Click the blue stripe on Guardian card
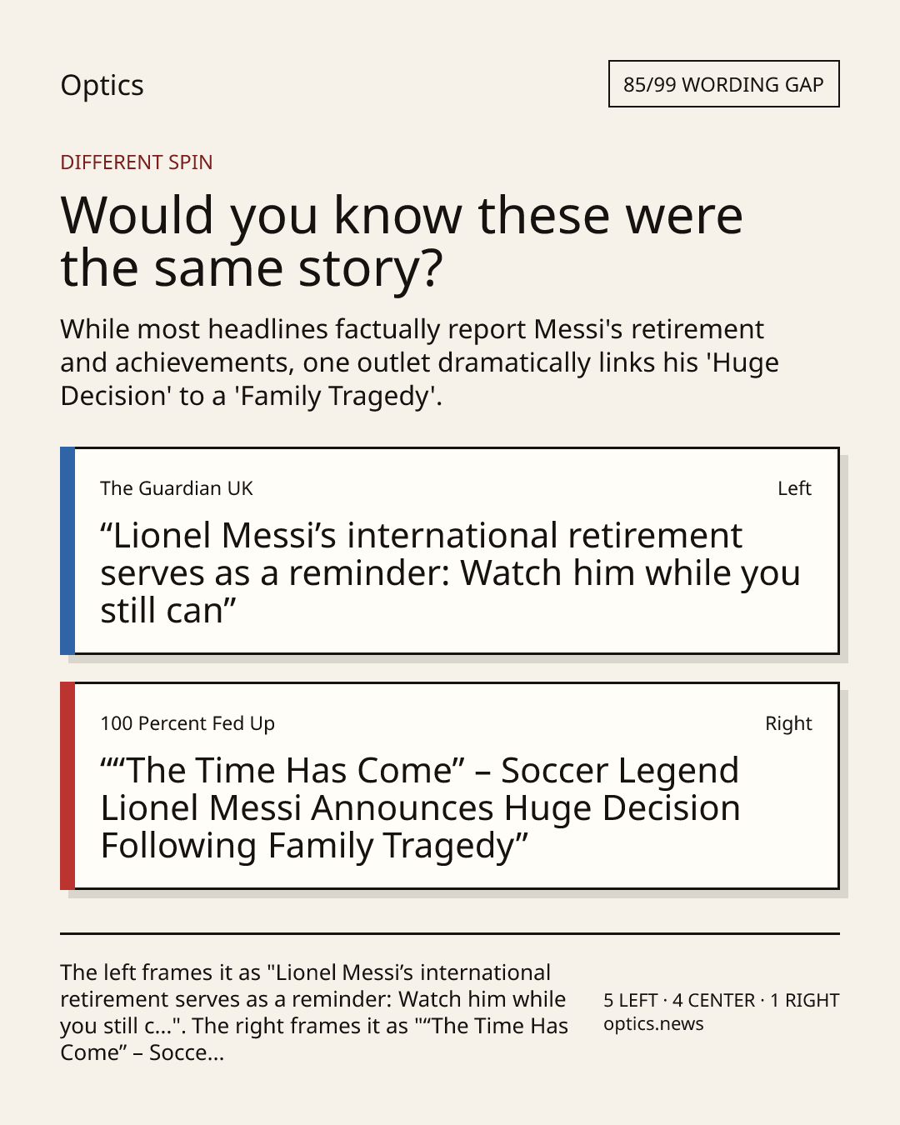900x1125 pixels. (67, 551)
